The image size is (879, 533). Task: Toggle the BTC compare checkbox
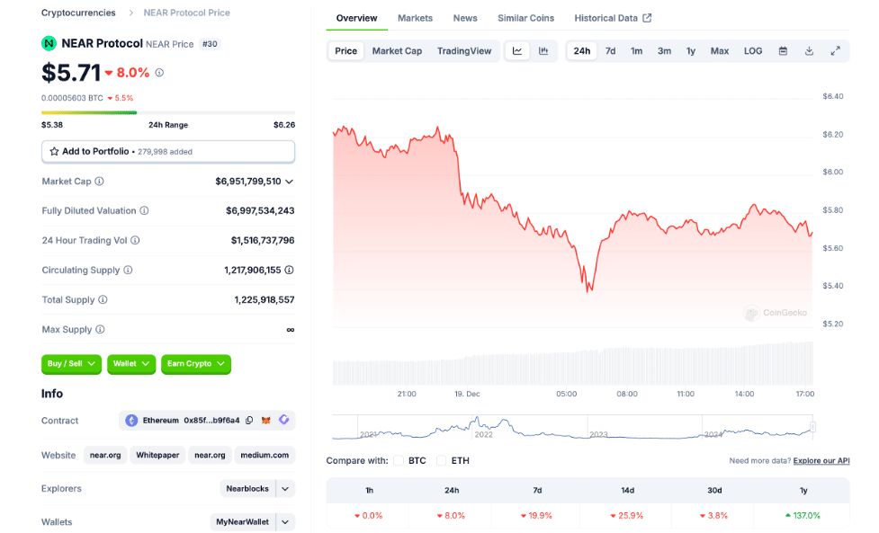(x=399, y=461)
